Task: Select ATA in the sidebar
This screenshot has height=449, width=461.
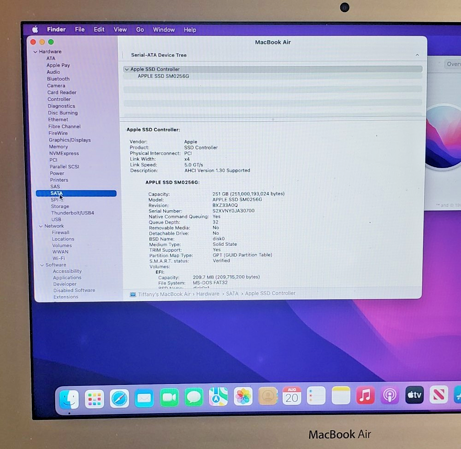Action: point(51,59)
